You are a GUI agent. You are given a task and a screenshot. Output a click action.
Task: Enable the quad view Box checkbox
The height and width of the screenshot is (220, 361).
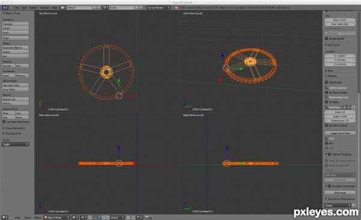(327, 143)
